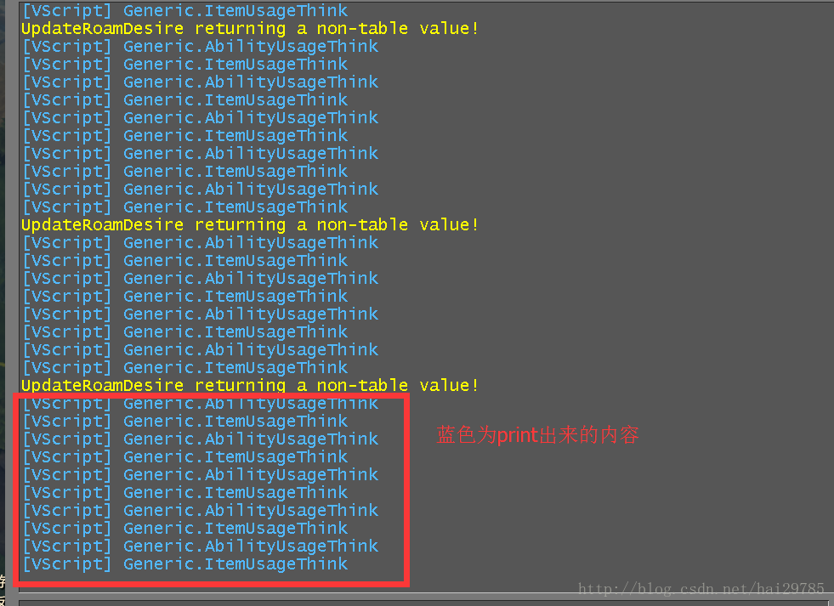
Task: Select the AbilityUsageThink line right below second warning
Action: 201,243
